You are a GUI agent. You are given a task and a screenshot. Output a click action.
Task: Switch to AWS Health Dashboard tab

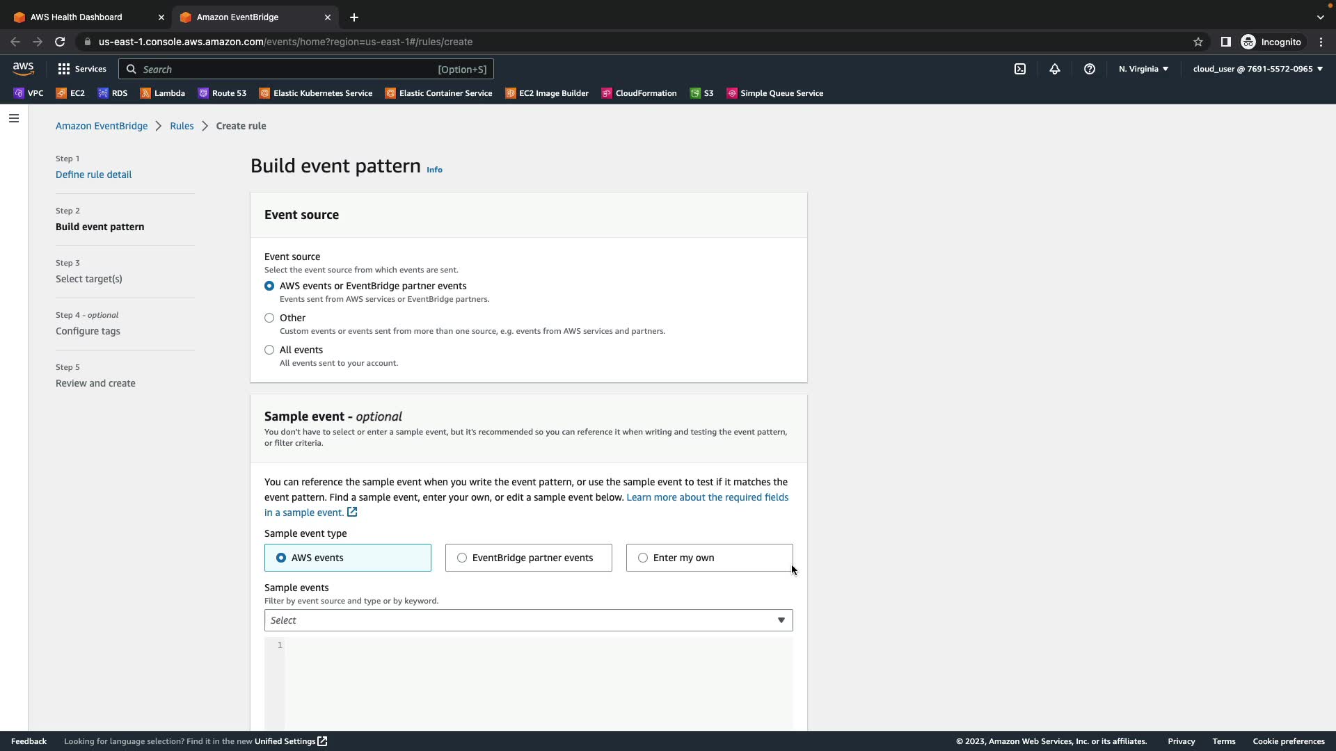tap(77, 17)
